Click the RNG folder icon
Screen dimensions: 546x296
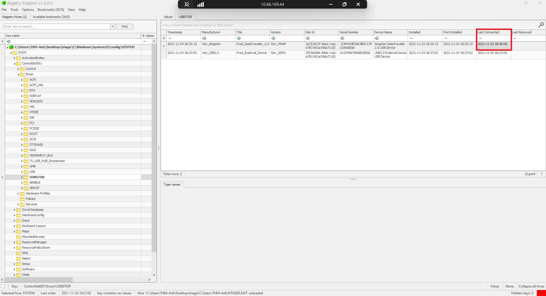19,253
